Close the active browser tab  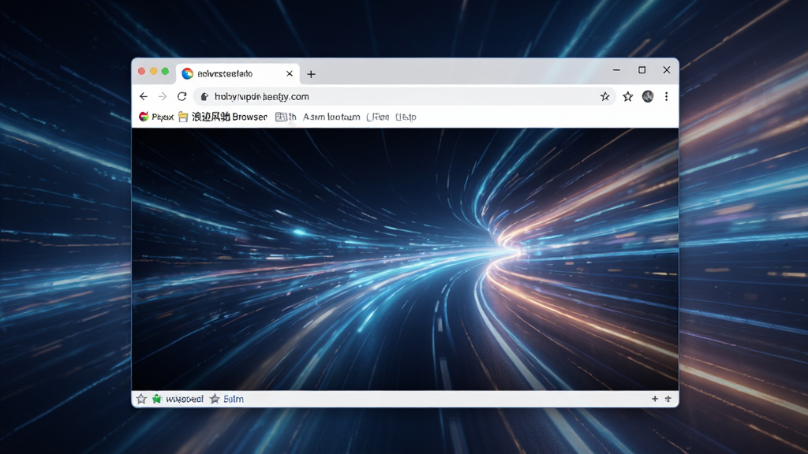pos(290,73)
